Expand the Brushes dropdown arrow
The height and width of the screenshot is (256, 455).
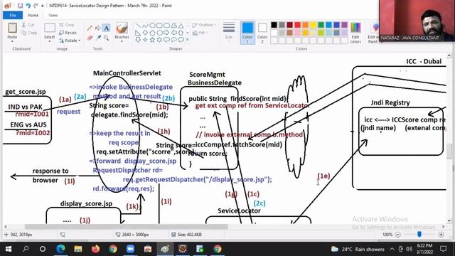[x=122, y=41]
